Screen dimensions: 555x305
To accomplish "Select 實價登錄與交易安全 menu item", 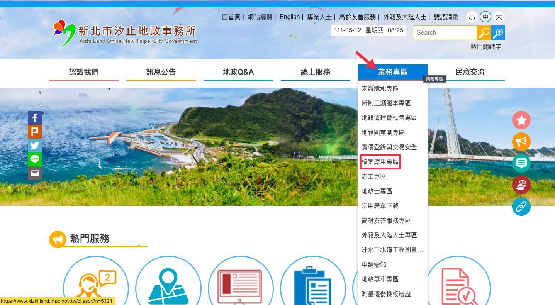I will (392, 147).
